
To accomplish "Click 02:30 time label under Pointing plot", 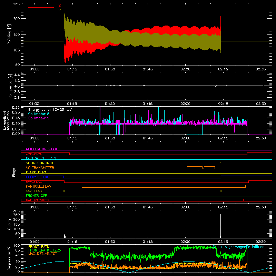I will pos(261,69).
